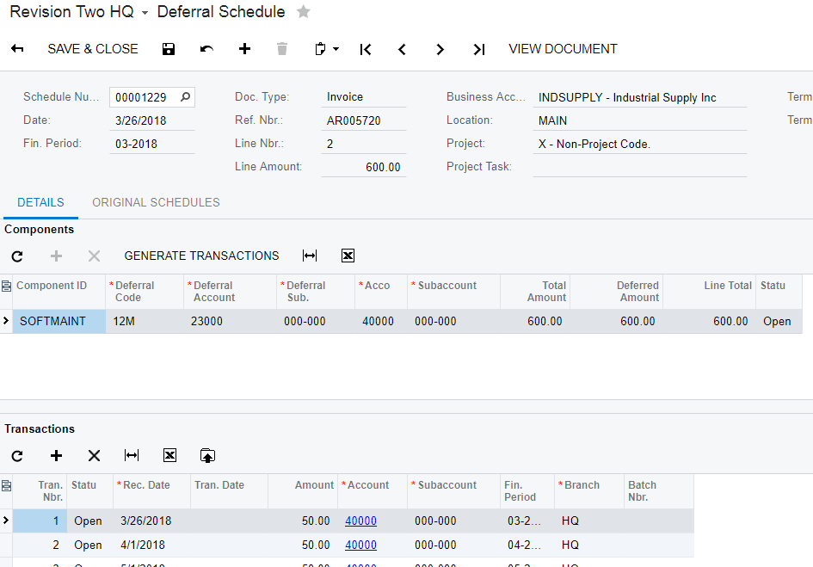The width and height of the screenshot is (813, 567).
Task: Click SAVE & CLOSE
Action: [x=93, y=49]
